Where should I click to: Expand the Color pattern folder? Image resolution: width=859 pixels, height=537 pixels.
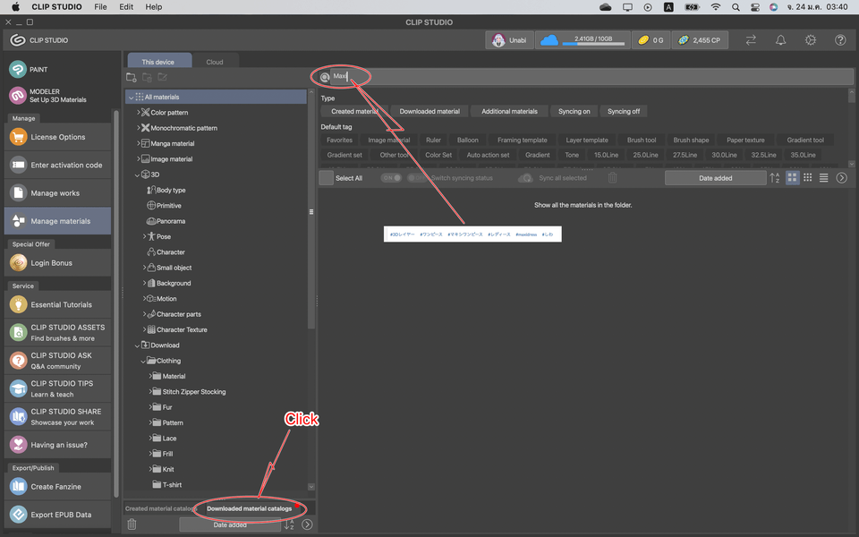138,113
